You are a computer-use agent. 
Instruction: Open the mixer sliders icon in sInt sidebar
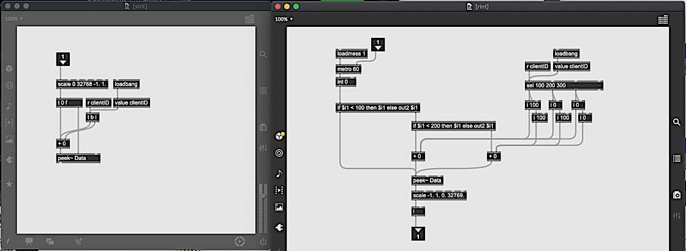(x=263, y=148)
